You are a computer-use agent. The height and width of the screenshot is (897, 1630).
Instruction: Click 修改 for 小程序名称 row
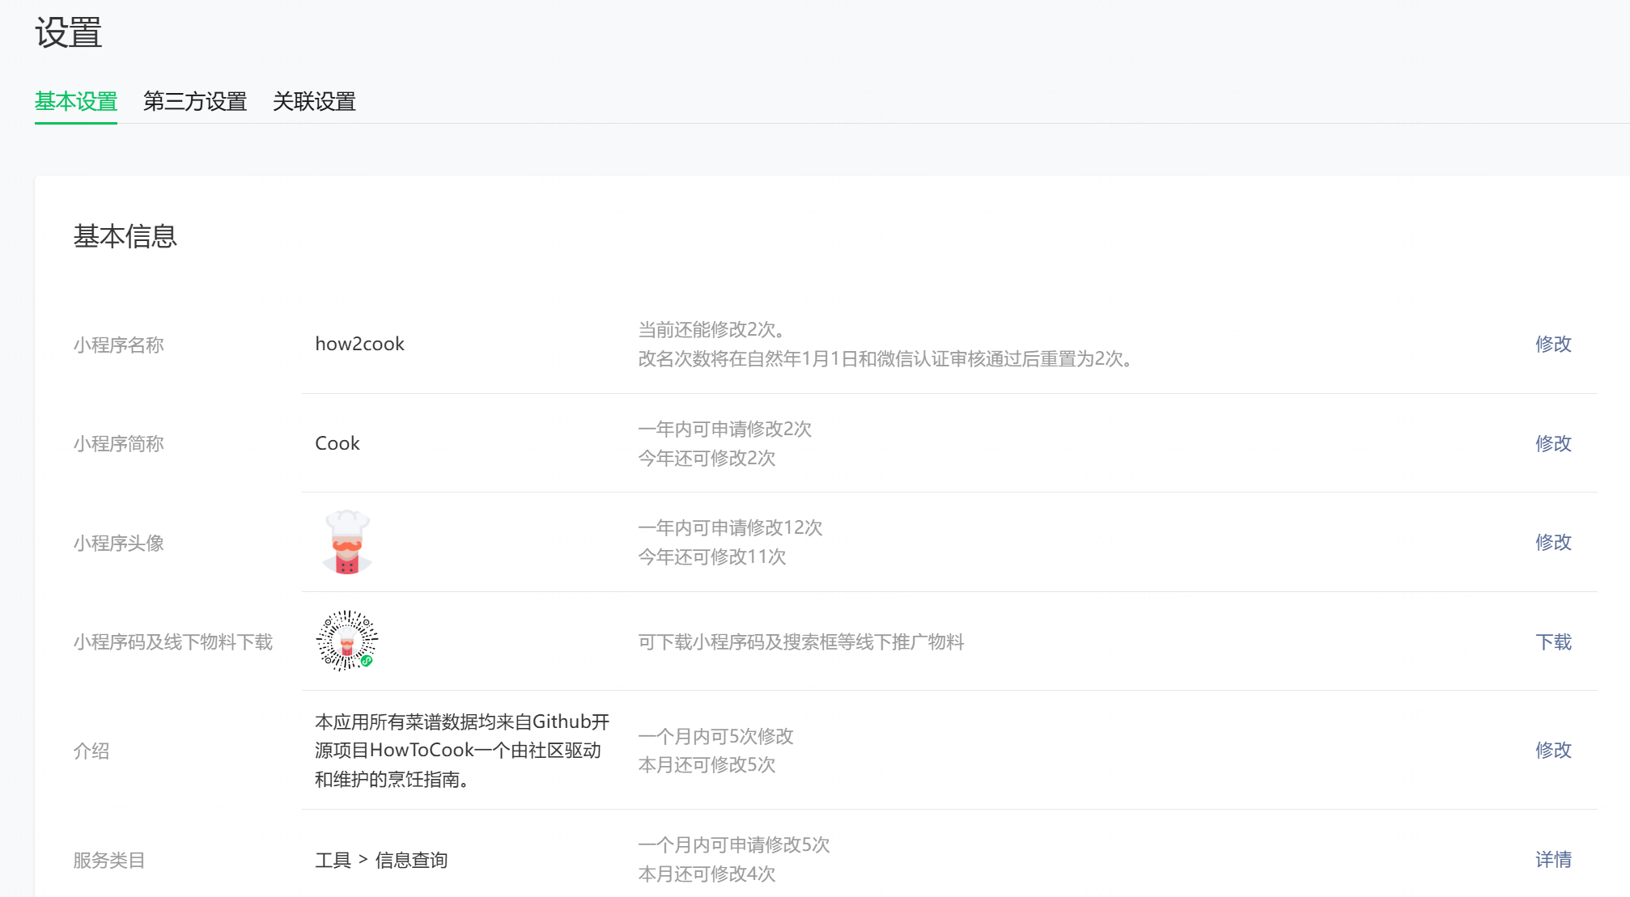pyautogui.click(x=1552, y=344)
